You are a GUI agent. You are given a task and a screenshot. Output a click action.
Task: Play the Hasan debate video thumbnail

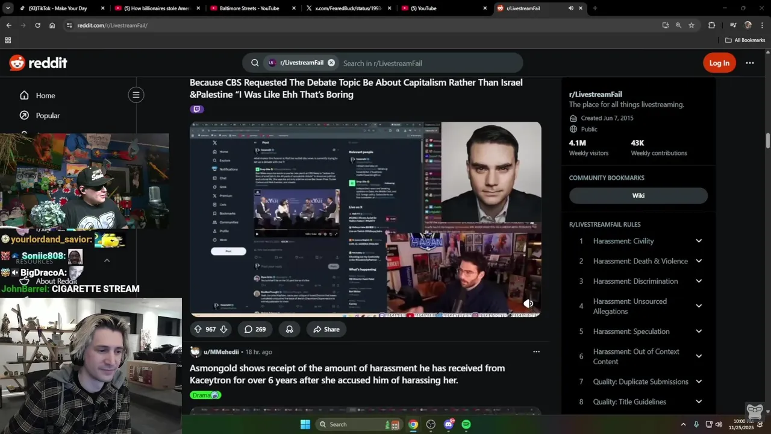point(366,219)
